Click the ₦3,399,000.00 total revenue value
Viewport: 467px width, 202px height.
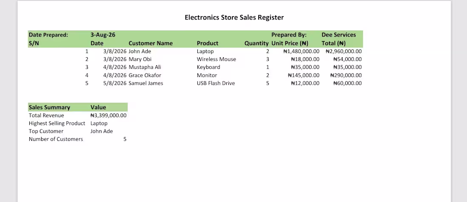click(108, 115)
